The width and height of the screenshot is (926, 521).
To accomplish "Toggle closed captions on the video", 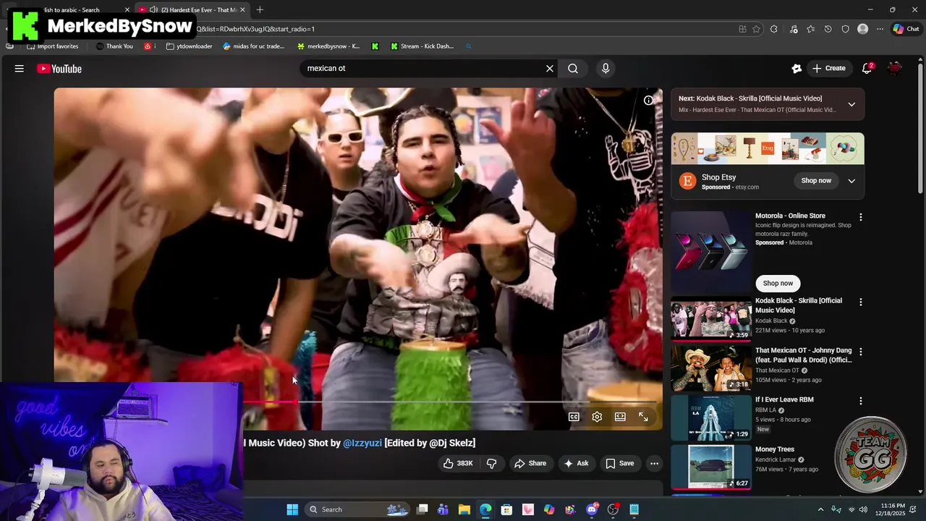I will (574, 417).
